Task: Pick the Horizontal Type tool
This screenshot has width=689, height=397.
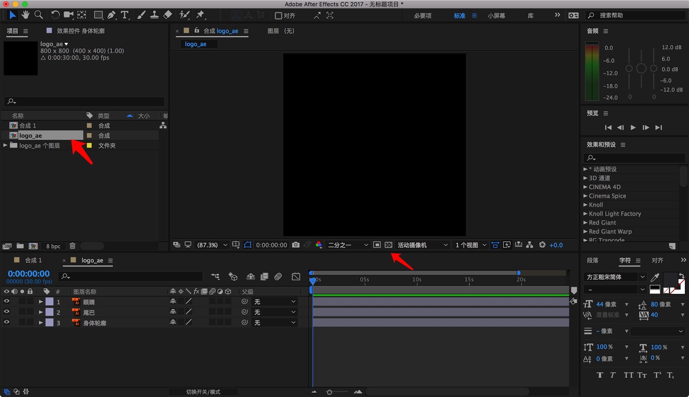Action: (125, 15)
